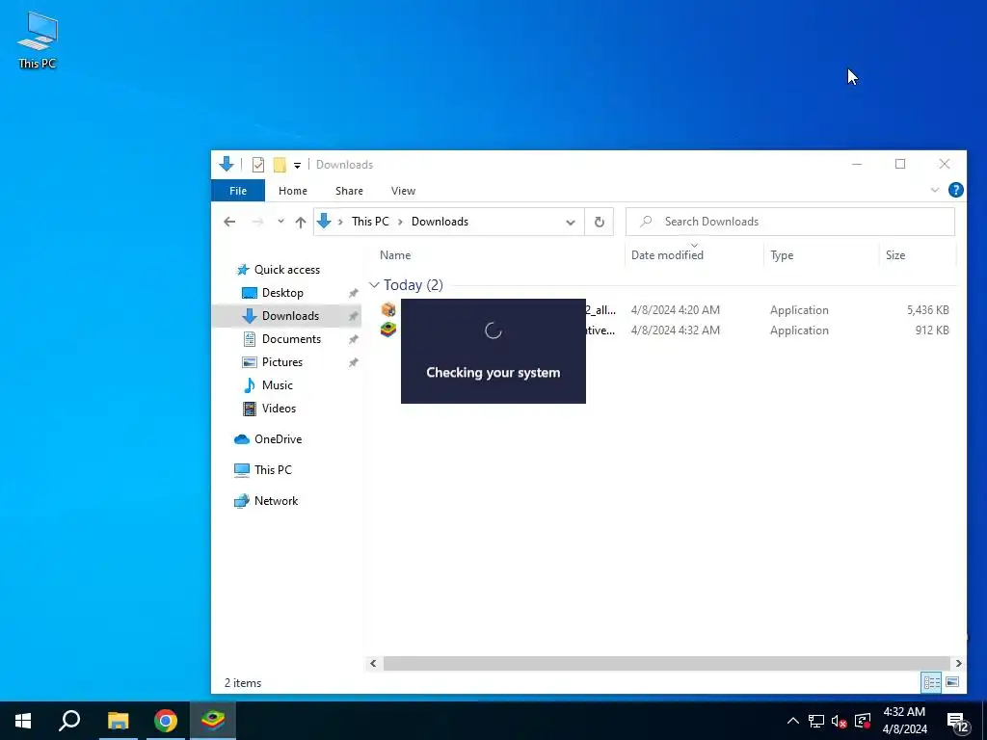Switch to Large icons view layout button
987x740 pixels.
tap(952, 682)
